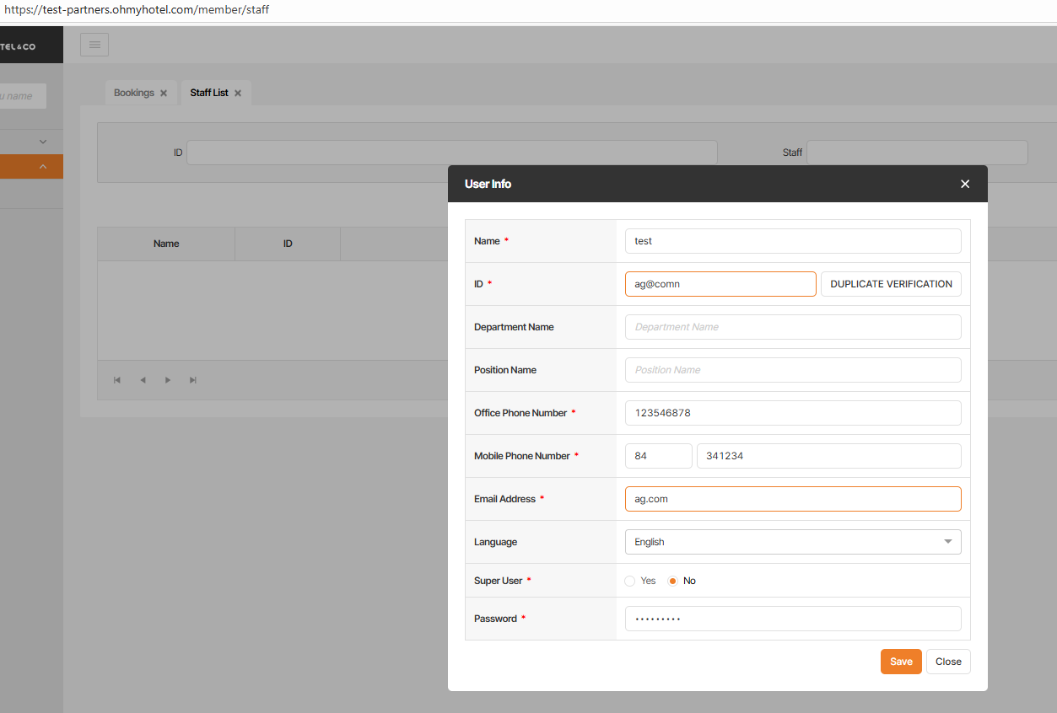Viewport: 1057px width, 713px height.
Task: Select No for Super User
Action: (x=673, y=581)
